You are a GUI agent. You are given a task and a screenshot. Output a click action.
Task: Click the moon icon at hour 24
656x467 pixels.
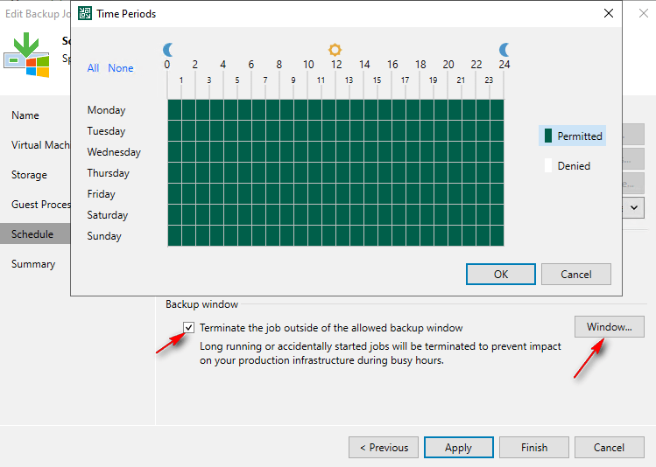point(504,50)
